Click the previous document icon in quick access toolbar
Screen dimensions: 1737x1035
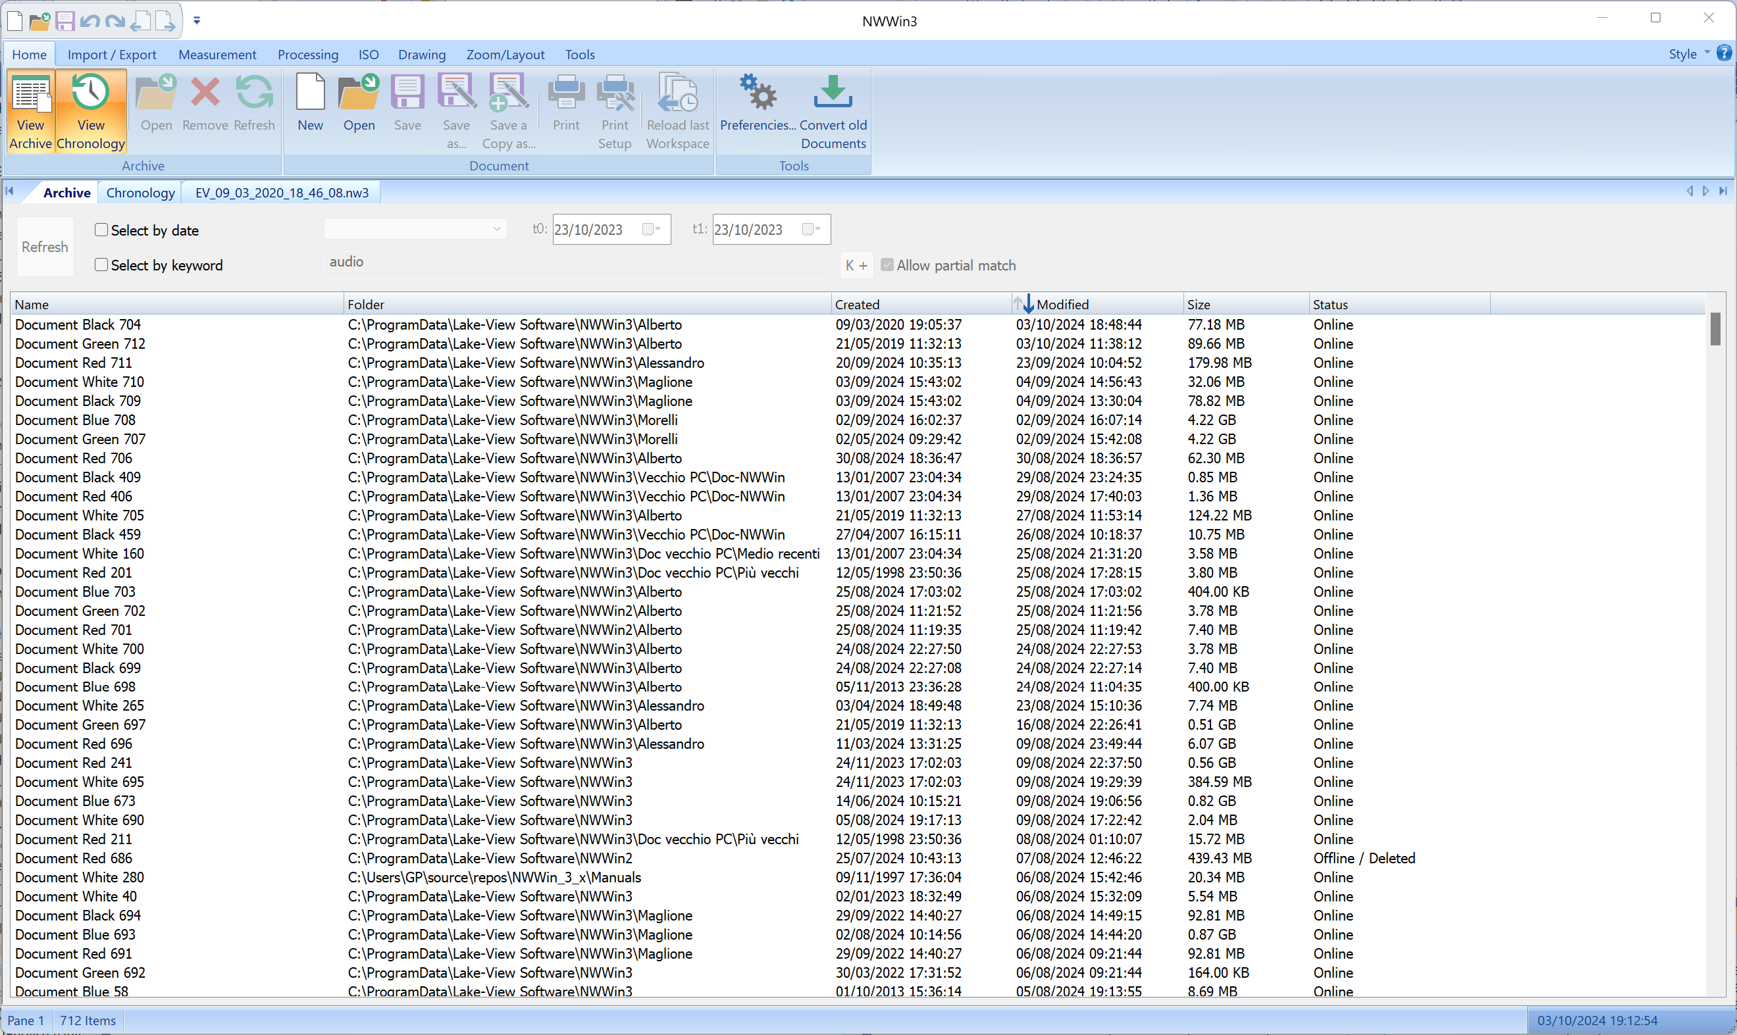point(140,21)
